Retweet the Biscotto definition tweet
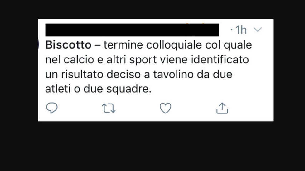305x171 pixels. tap(109, 108)
